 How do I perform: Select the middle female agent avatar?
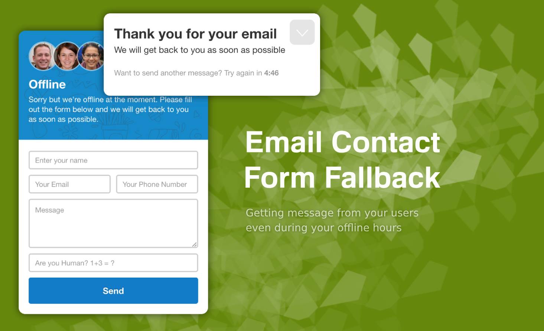click(x=67, y=56)
